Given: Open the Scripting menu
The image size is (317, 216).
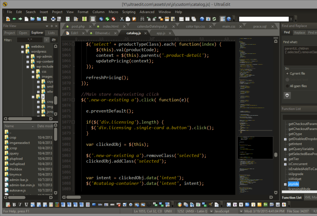Looking at the screenshot, I should point(129,12).
